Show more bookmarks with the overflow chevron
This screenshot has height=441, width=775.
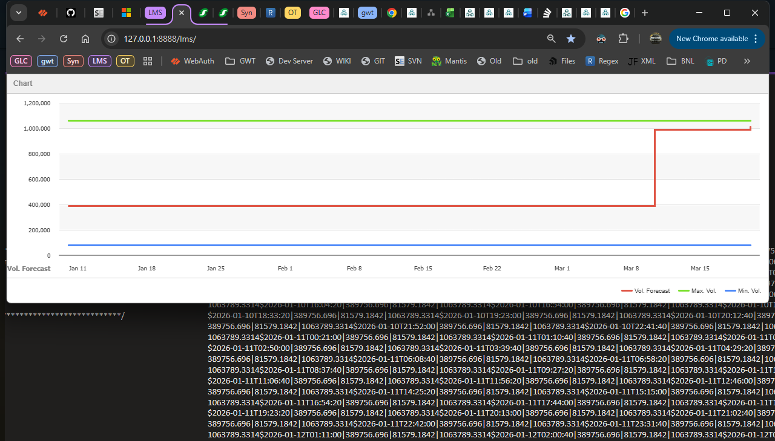(x=747, y=61)
